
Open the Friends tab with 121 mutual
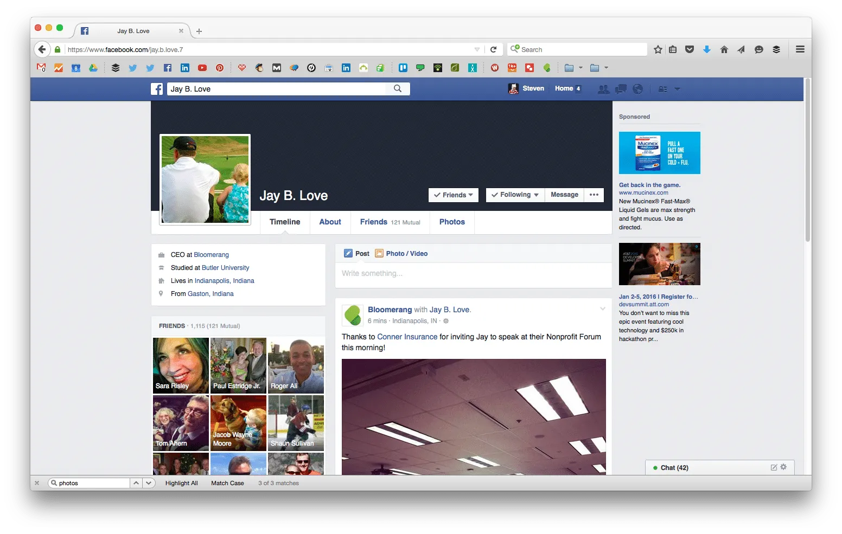tap(390, 222)
